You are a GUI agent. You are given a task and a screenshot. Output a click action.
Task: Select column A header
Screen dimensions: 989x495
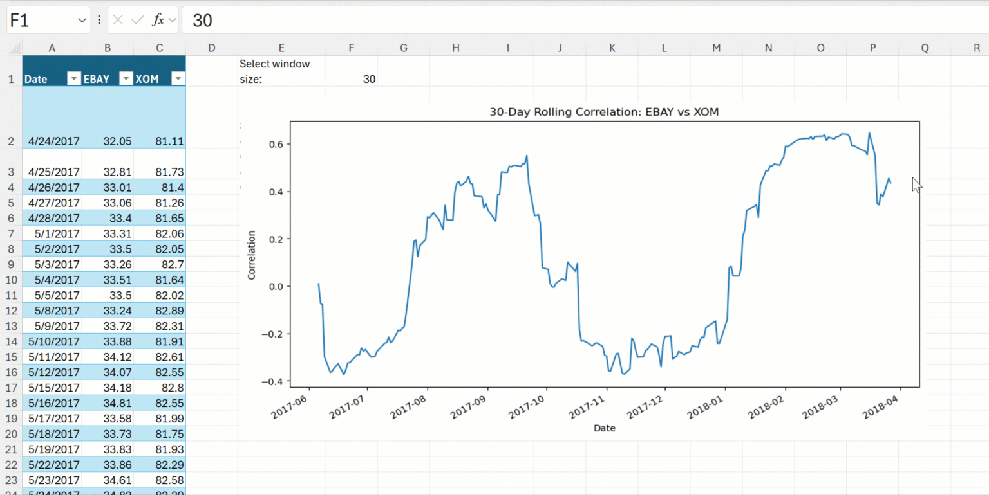(x=52, y=48)
